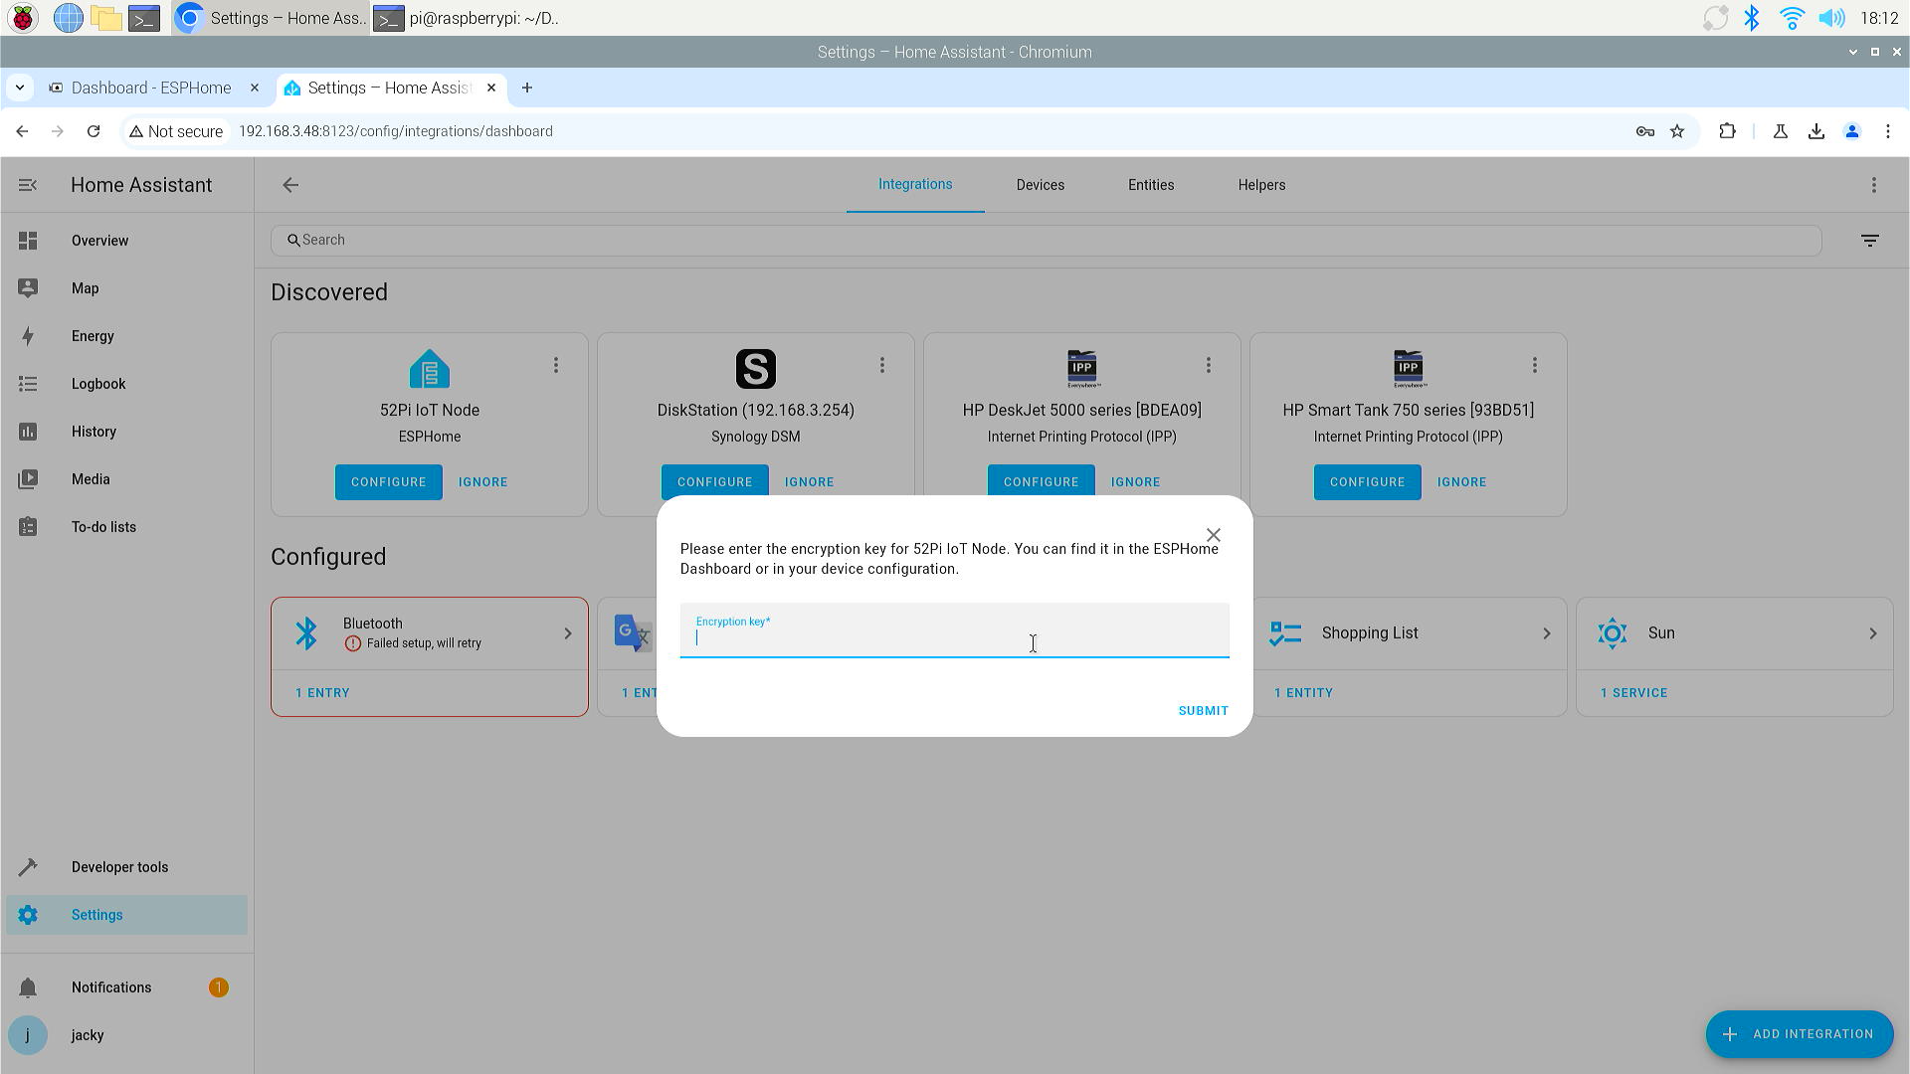Screen dimensions: 1910x1074
Task: Open To-do lists in sidebar
Action: (126, 527)
